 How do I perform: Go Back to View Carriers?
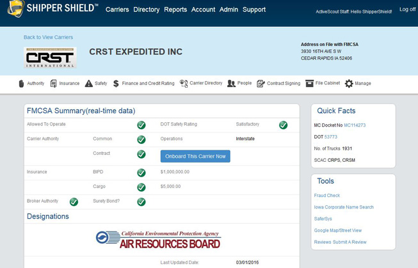point(48,37)
